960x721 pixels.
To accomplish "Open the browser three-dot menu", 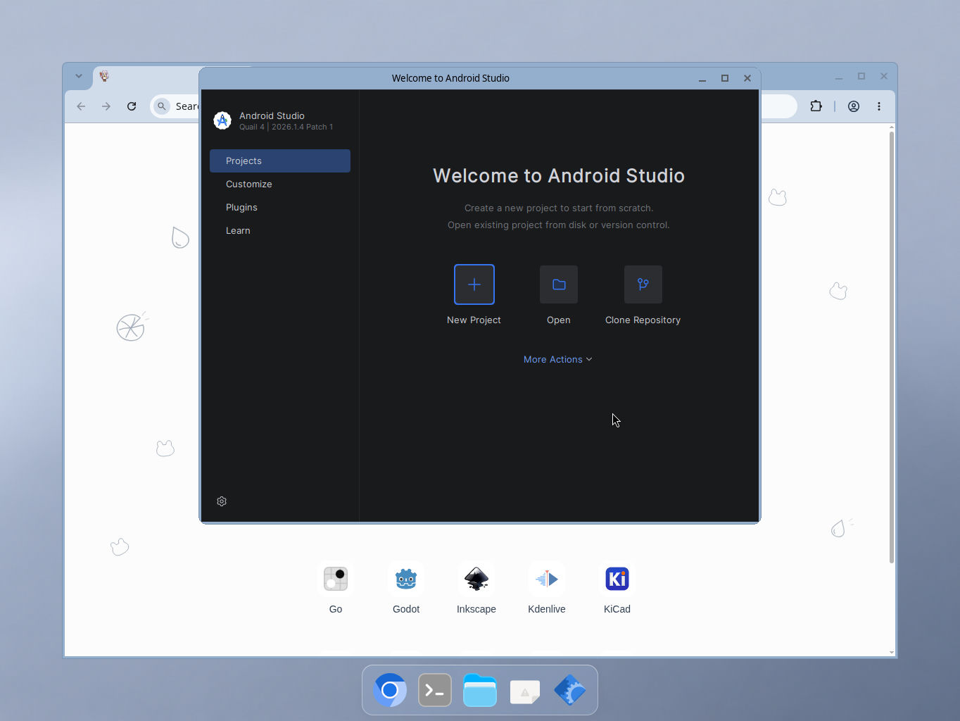I will pyautogui.click(x=879, y=106).
